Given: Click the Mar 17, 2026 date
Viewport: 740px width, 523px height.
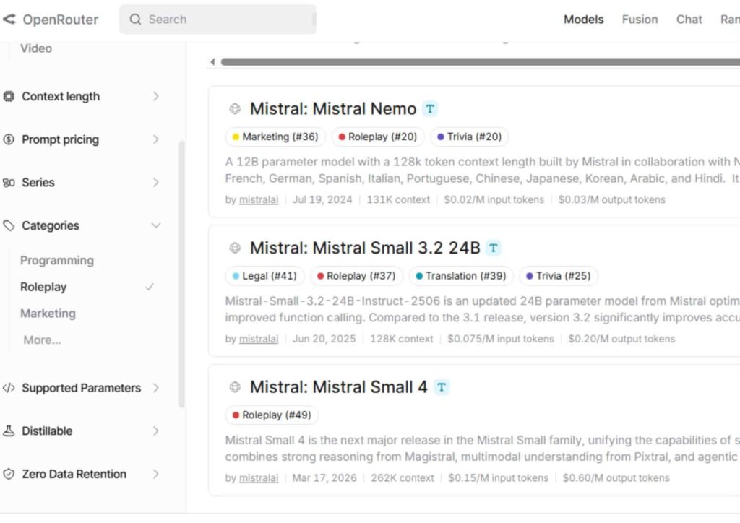Looking at the screenshot, I should 324,478.
